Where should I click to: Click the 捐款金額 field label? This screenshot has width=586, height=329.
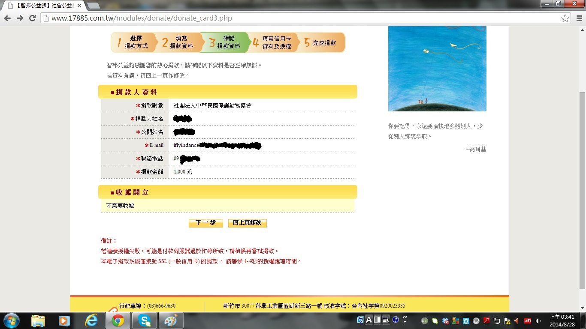pyautogui.click(x=152, y=172)
